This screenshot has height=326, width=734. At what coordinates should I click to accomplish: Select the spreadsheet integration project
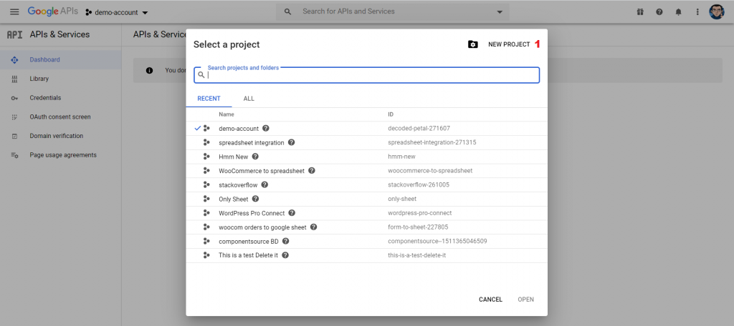(x=366, y=142)
